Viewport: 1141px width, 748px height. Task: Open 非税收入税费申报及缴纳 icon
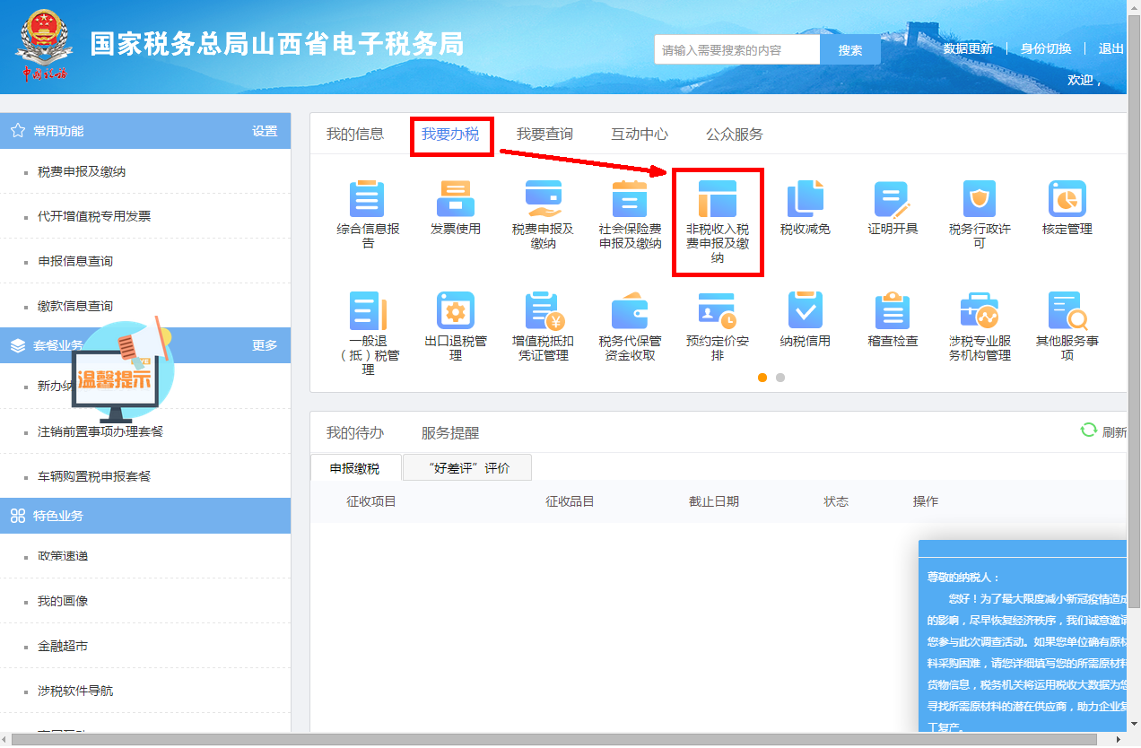click(718, 199)
